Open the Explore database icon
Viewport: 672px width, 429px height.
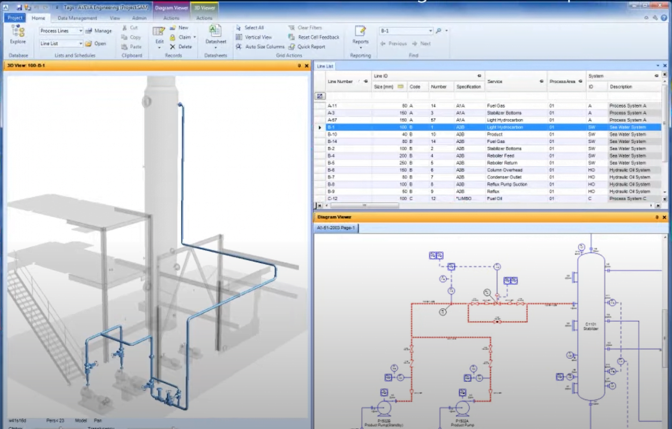(x=18, y=34)
